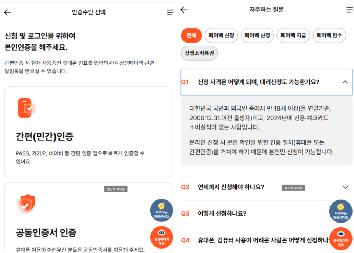354x253 pixels.
Task: Click Q1 answer text starting 대한민국 국민과 외국인
Action: point(260,118)
